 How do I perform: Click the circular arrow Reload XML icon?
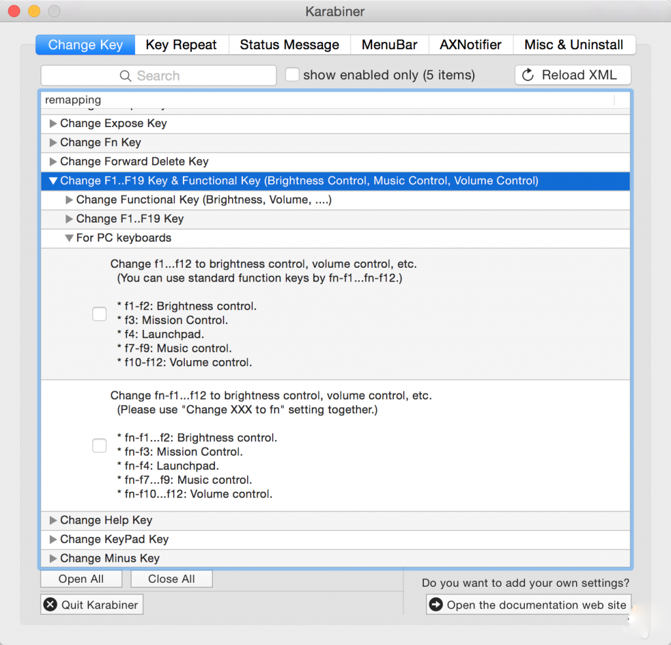coord(528,75)
